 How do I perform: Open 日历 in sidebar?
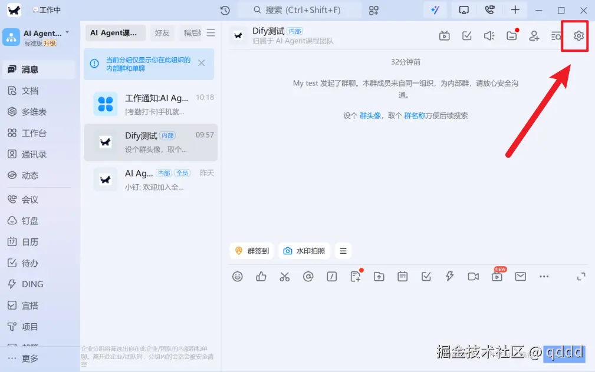(39, 242)
